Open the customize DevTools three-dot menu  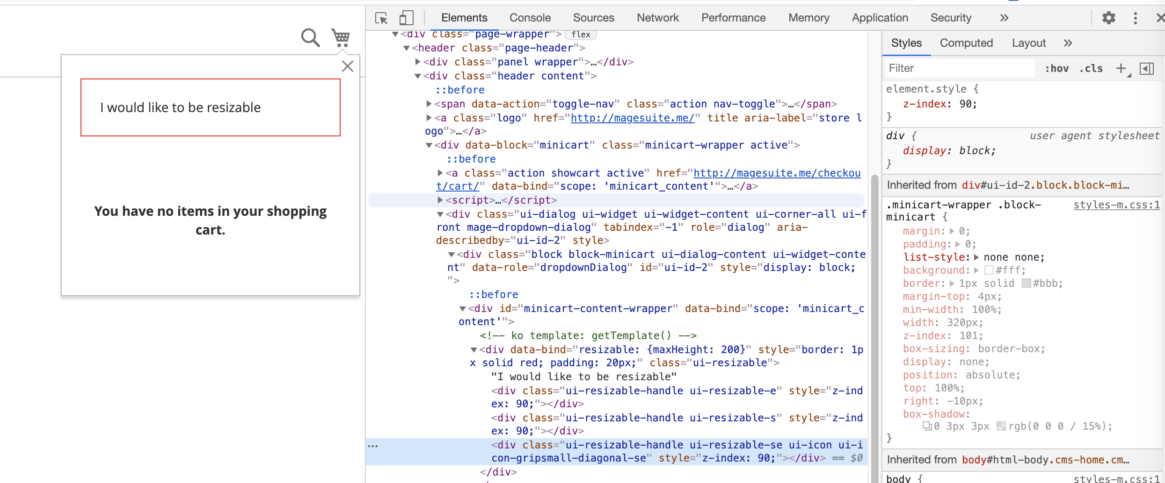pos(1136,18)
